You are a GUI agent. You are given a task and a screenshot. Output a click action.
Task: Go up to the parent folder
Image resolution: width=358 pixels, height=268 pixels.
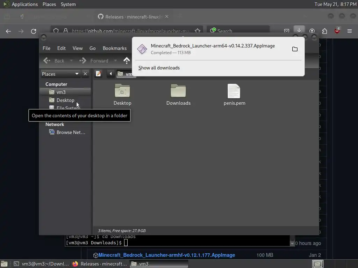tap(127, 61)
